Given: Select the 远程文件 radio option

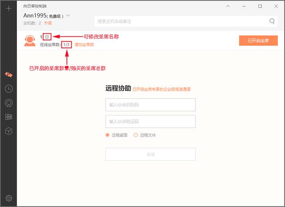Looking at the screenshot, I should click(x=135, y=135).
